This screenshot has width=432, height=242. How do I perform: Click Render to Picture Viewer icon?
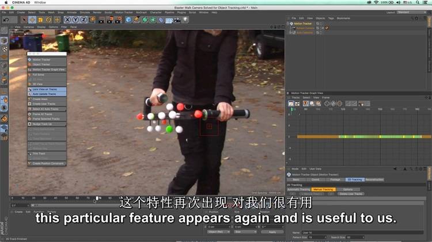coord(110,20)
